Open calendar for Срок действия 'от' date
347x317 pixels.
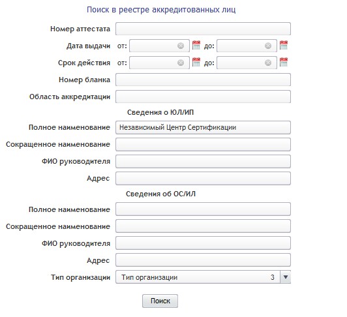(196, 62)
